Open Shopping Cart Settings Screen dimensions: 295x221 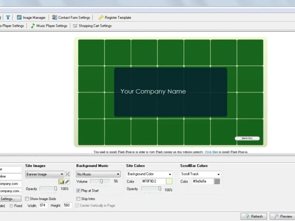[x=92, y=26]
